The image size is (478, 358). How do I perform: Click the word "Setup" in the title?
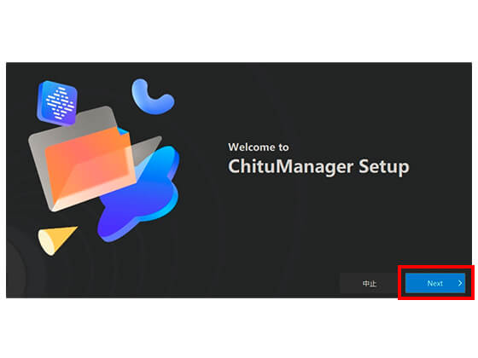coord(384,167)
